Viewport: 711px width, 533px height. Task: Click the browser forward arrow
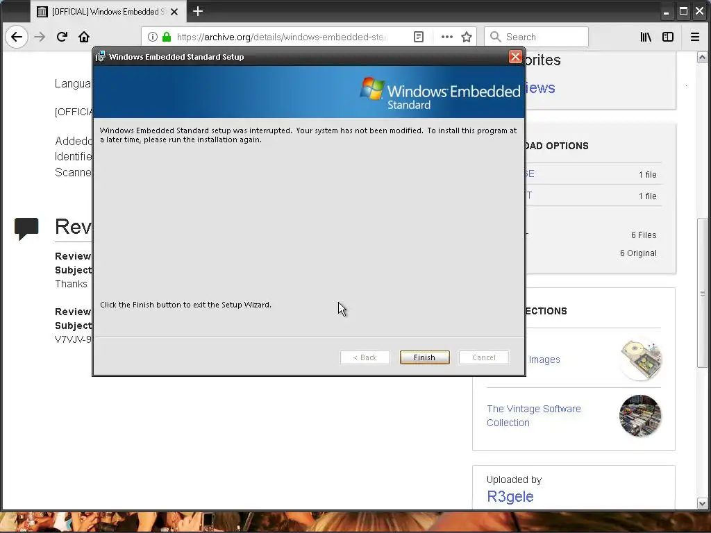click(40, 37)
